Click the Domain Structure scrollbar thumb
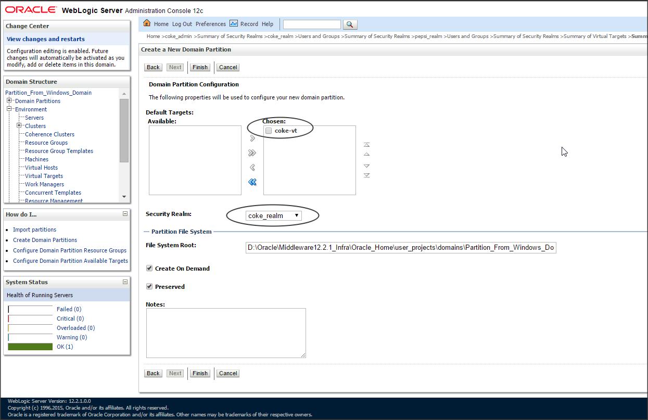 coord(124,130)
